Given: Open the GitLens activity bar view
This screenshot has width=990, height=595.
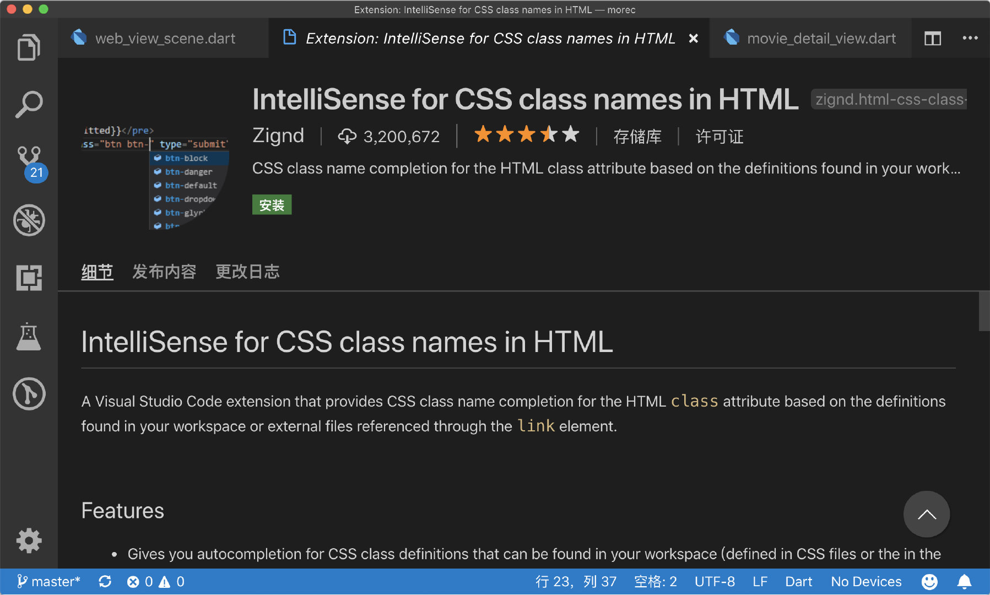Looking at the screenshot, I should pyautogui.click(x=29, y=394).
